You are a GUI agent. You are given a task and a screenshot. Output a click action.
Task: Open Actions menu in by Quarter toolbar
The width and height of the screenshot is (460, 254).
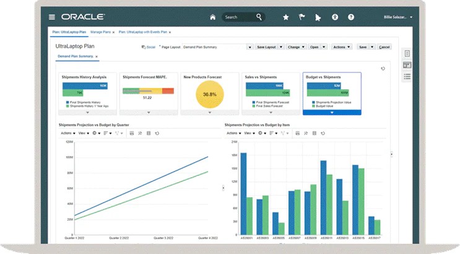coord(67,133)
